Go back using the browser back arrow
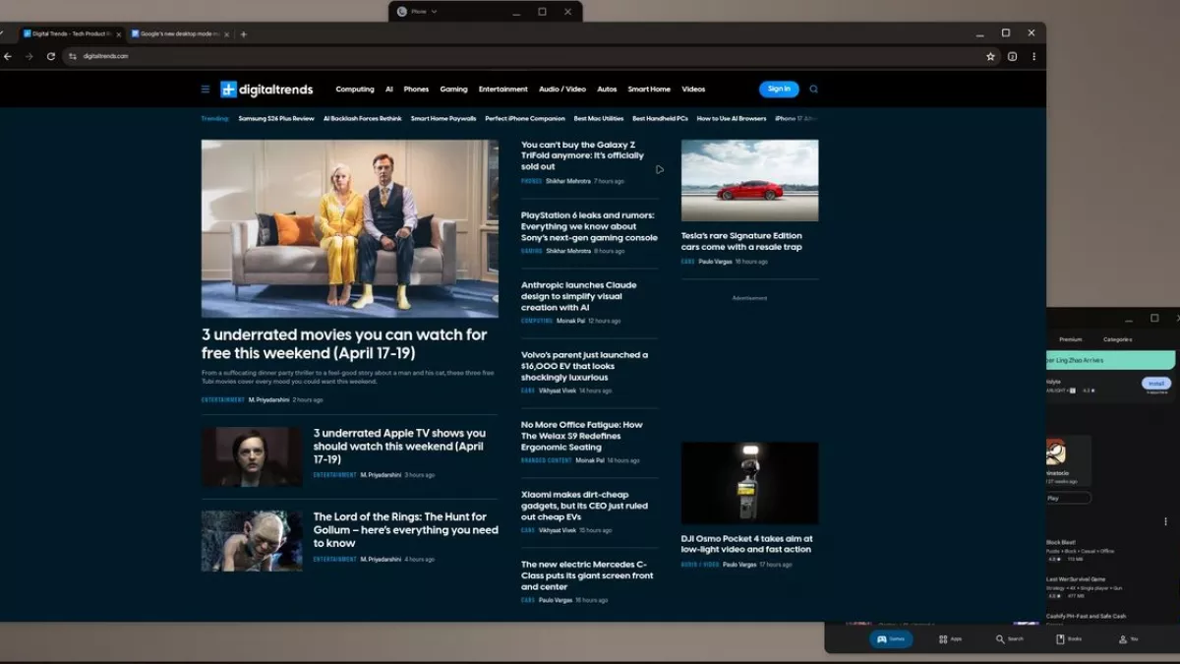 (x=8, y=57)
